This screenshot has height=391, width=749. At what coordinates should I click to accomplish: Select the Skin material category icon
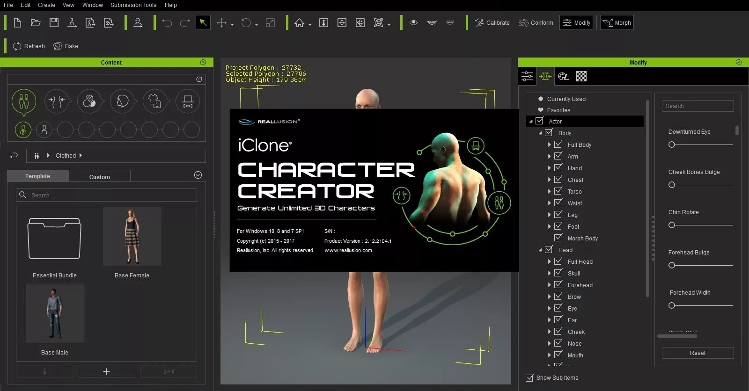click(89, 101)
